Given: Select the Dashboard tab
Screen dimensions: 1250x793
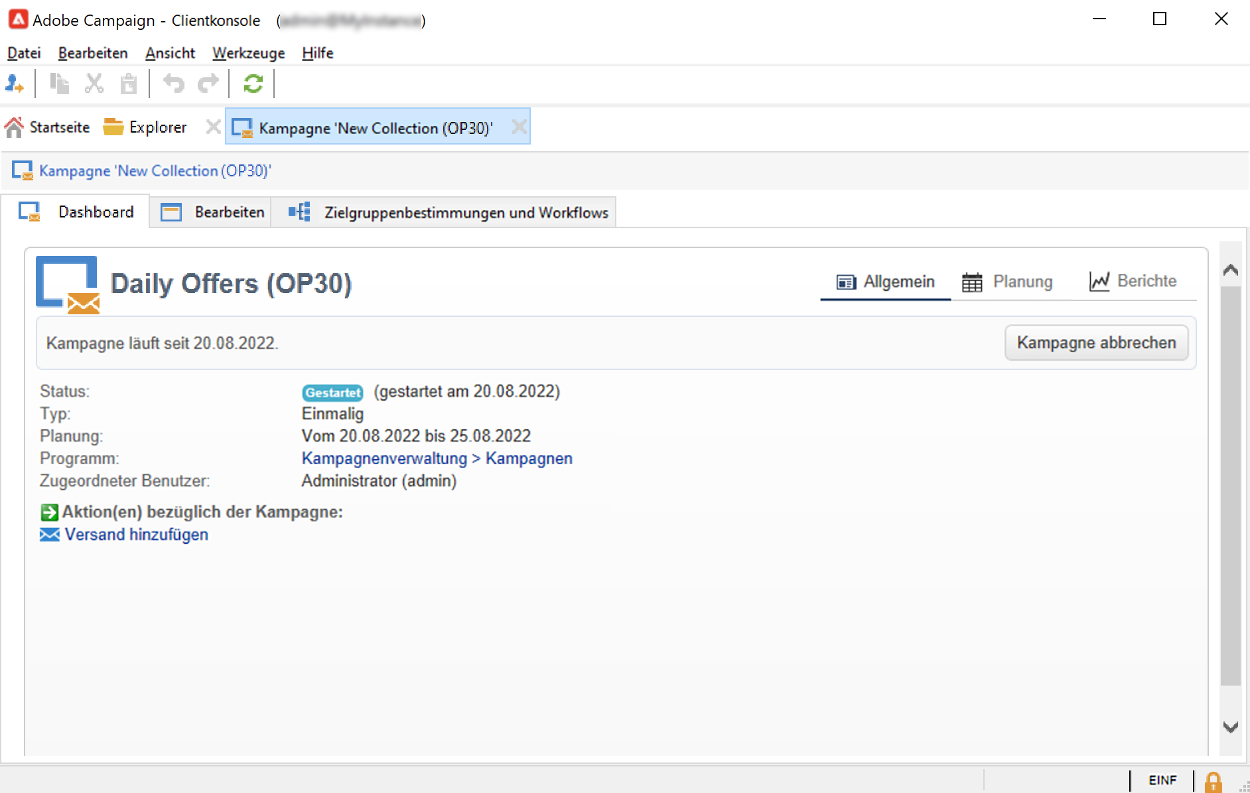Looking at the screenshot, I should 76,212.
